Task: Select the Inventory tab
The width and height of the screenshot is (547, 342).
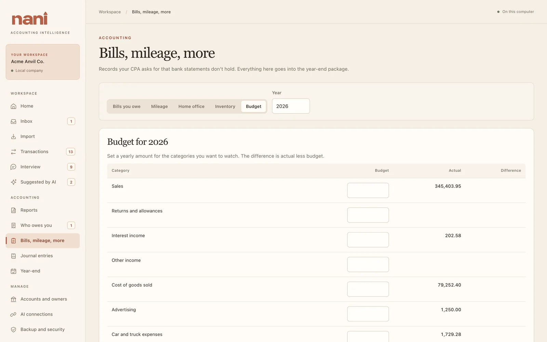Action: 225,106
